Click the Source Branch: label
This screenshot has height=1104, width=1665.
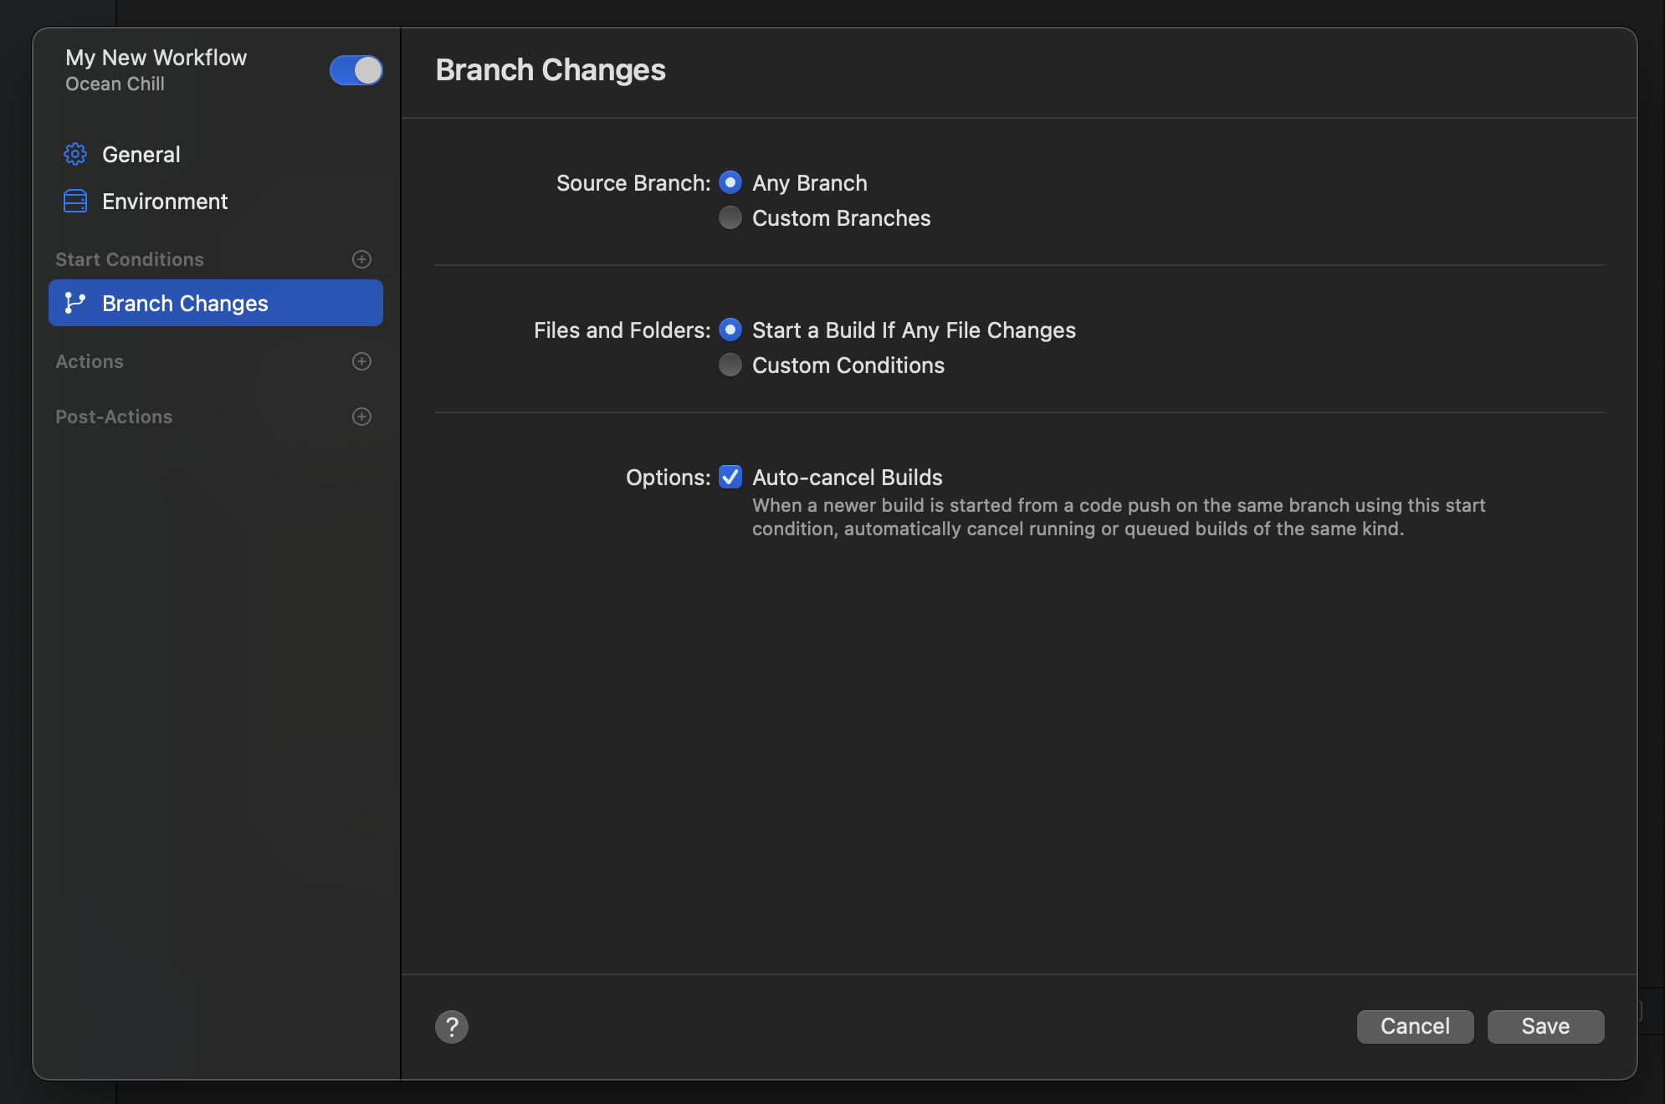(x=633, y=182)
